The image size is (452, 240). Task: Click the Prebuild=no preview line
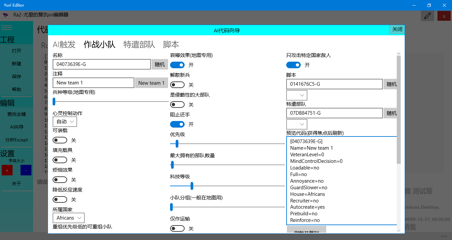[x=304, y=214]
